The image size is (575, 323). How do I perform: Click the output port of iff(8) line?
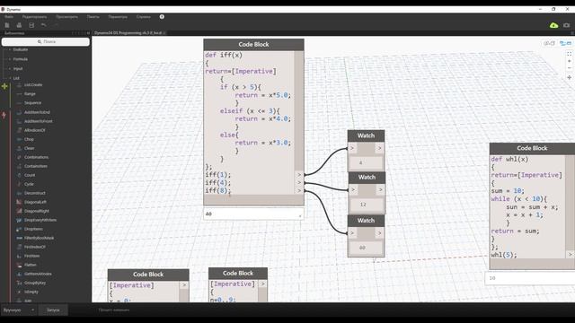pyautogui.click(x=299, y=190)
